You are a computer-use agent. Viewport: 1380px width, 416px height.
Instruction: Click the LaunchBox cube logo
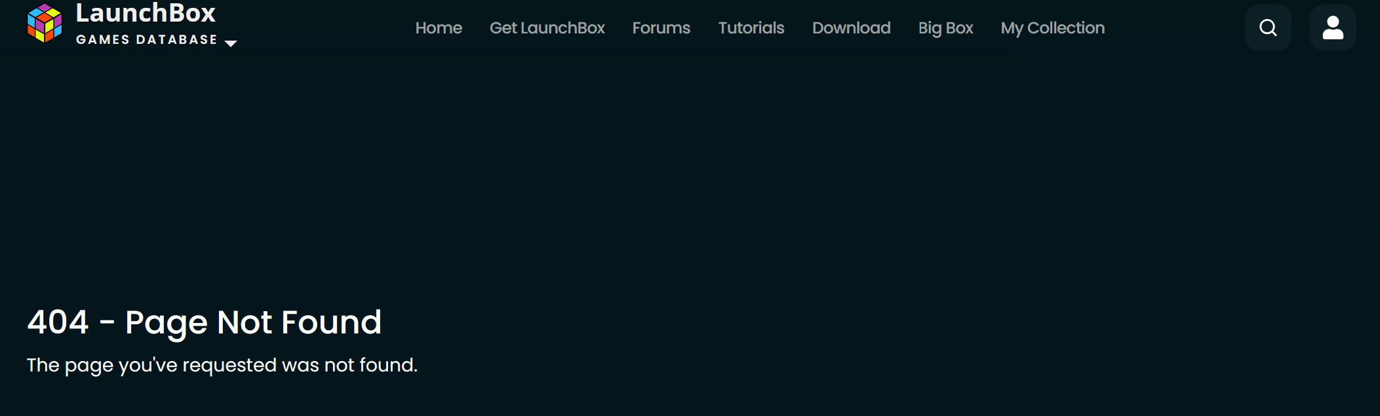pyautogui.click(x=45, y=24)
